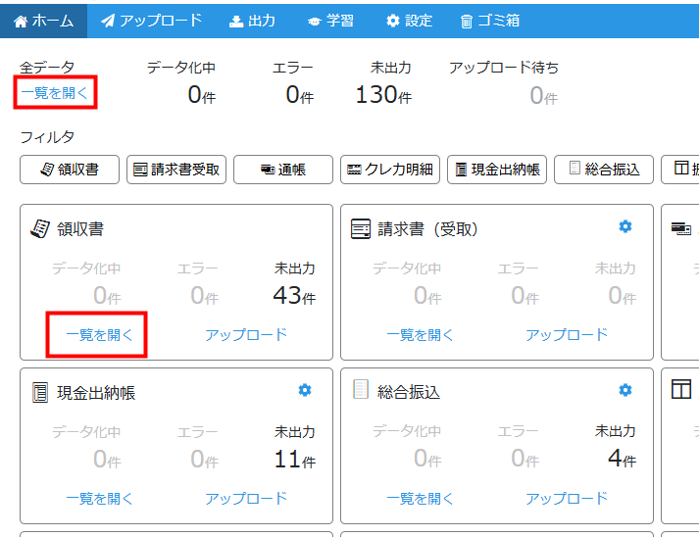
Task: Click the 請求書（受取）card title
Action: tap(428, 229)
